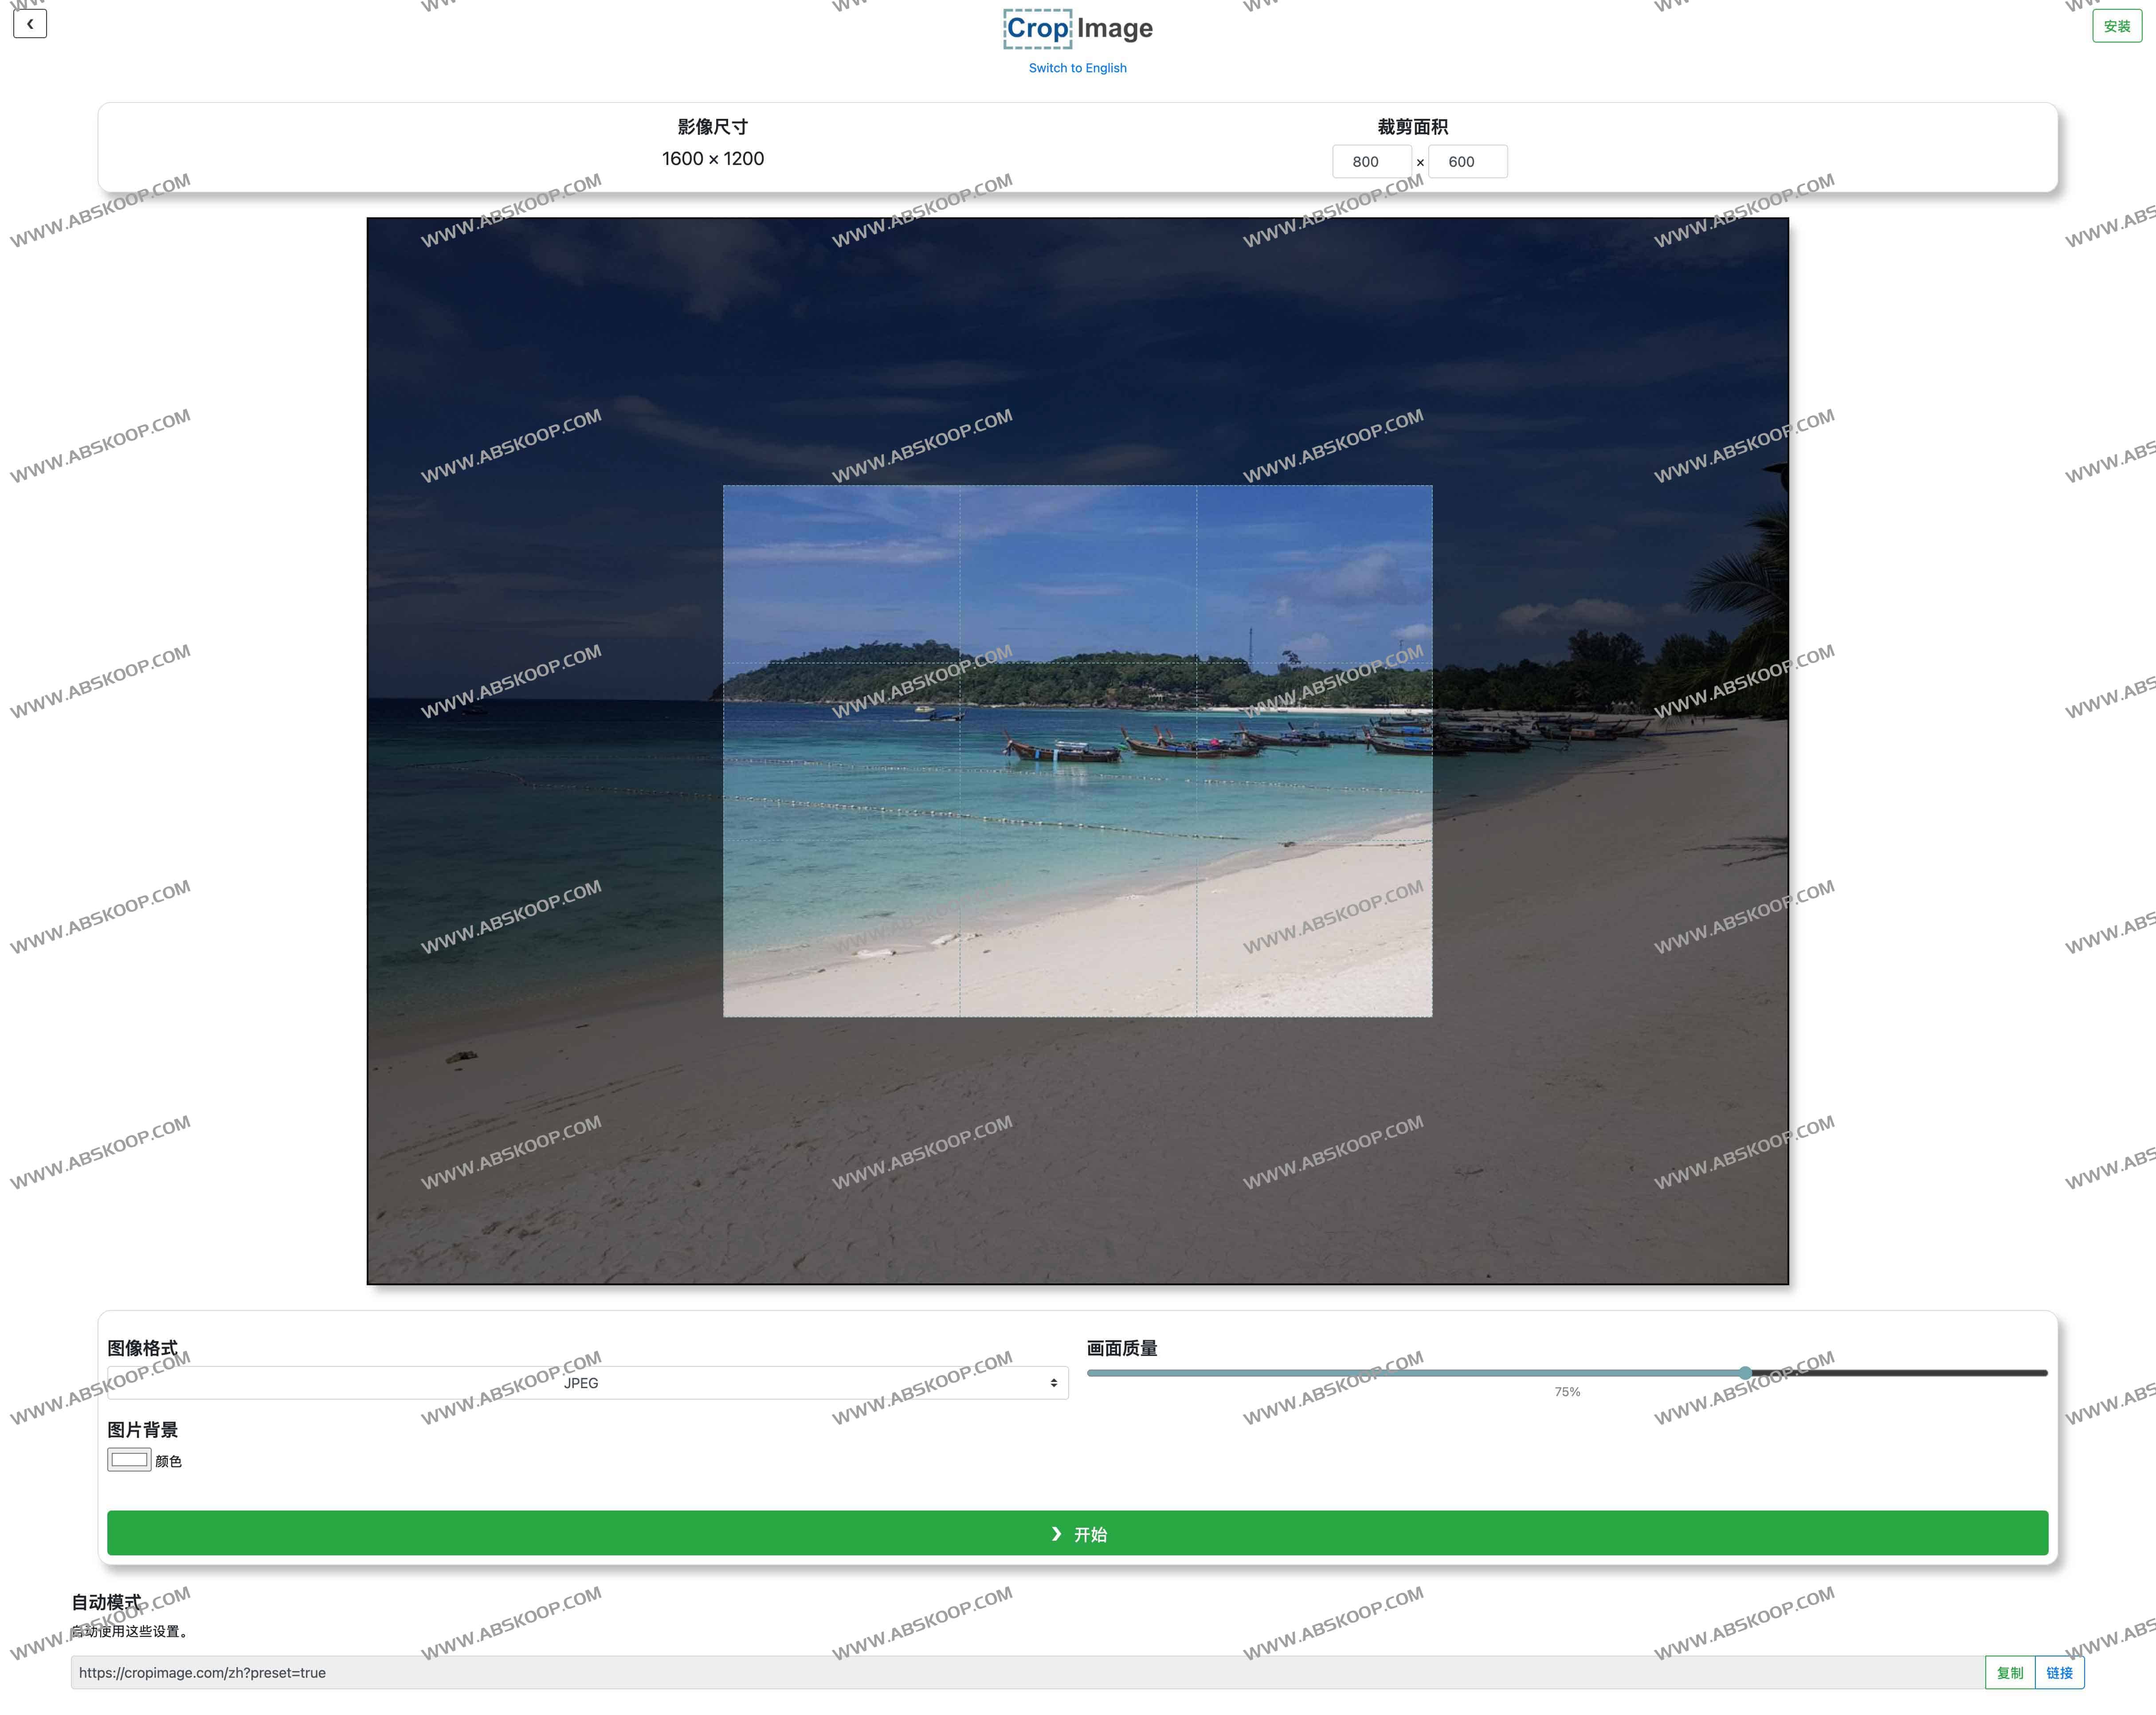Image resolution: width=2156 pixels, height=1715 pixels.
Task: Click the back arrow icon
Action: coord(30,24)
